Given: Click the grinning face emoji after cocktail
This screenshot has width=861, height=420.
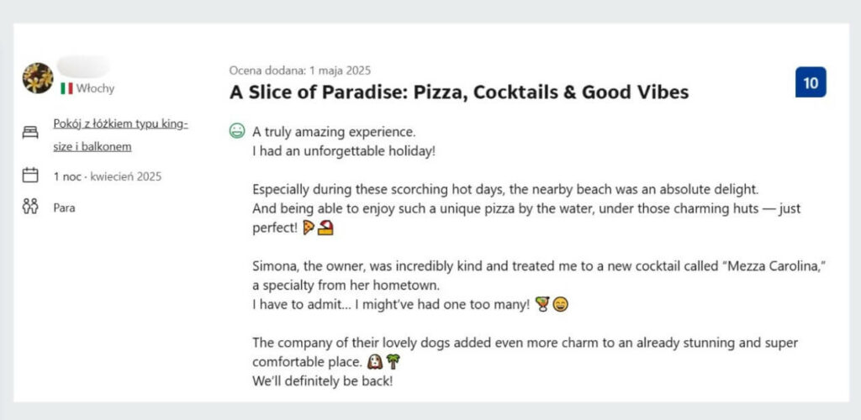Looking at the screenshot, I should tap(561, 304).
